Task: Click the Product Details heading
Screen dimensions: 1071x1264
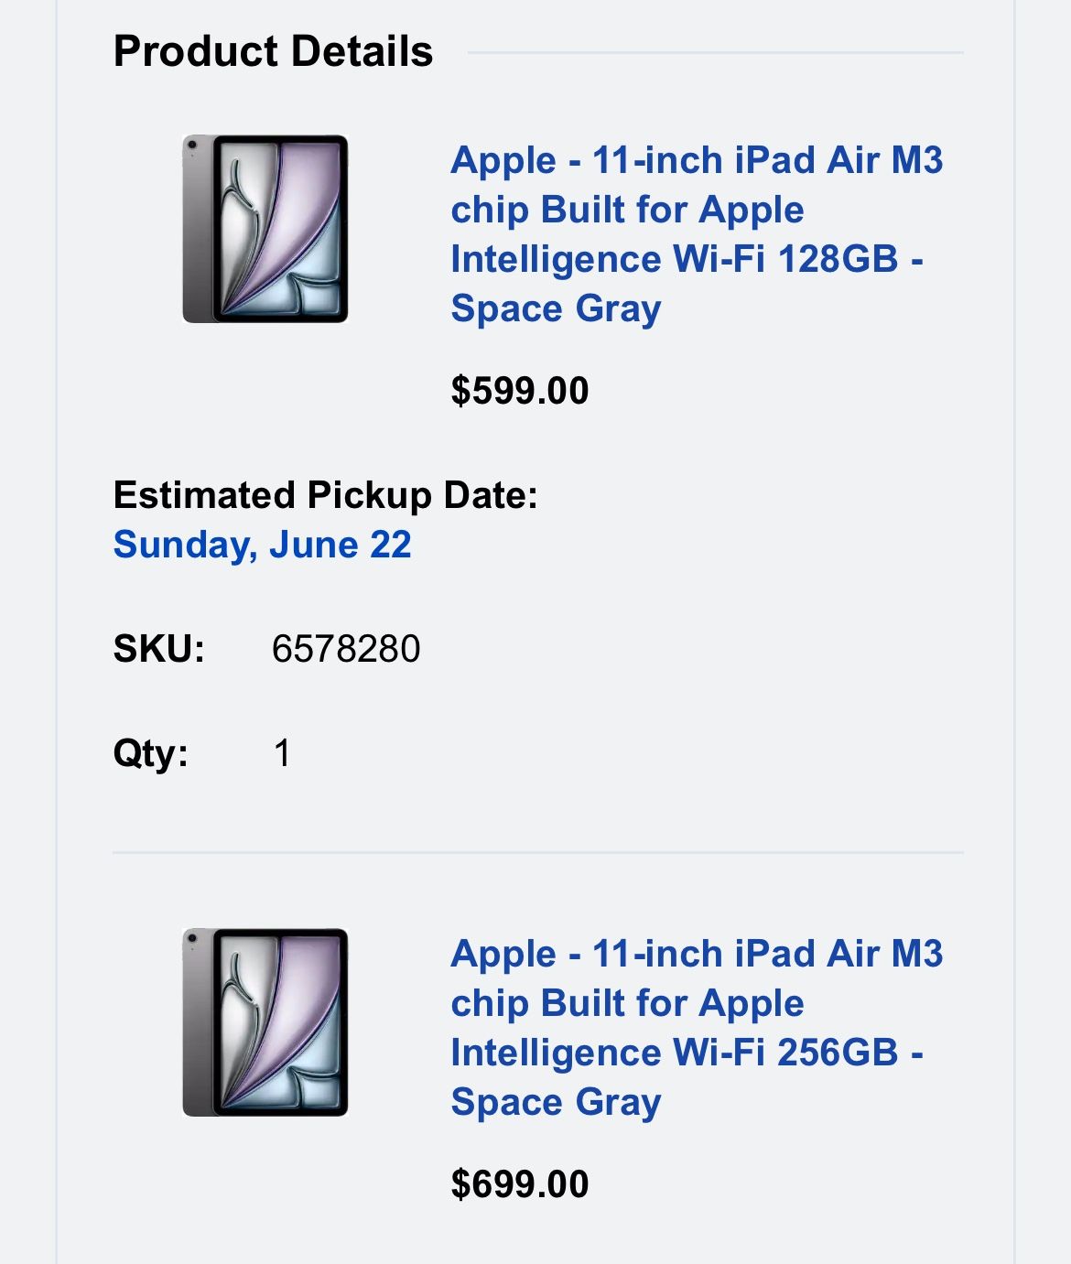Action: coord(273,51)
